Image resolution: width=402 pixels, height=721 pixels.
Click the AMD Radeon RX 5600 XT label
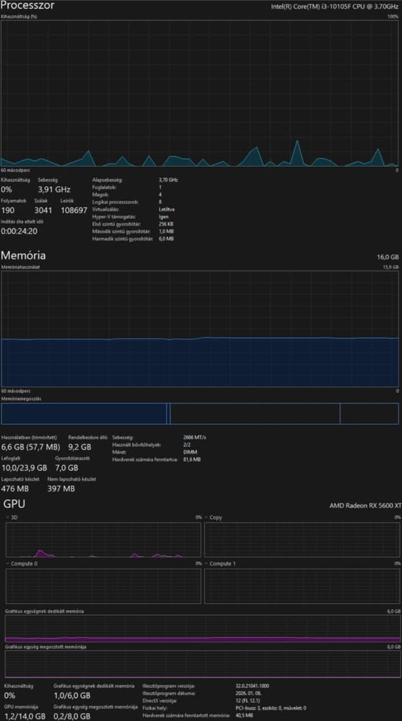click(365, 506)
